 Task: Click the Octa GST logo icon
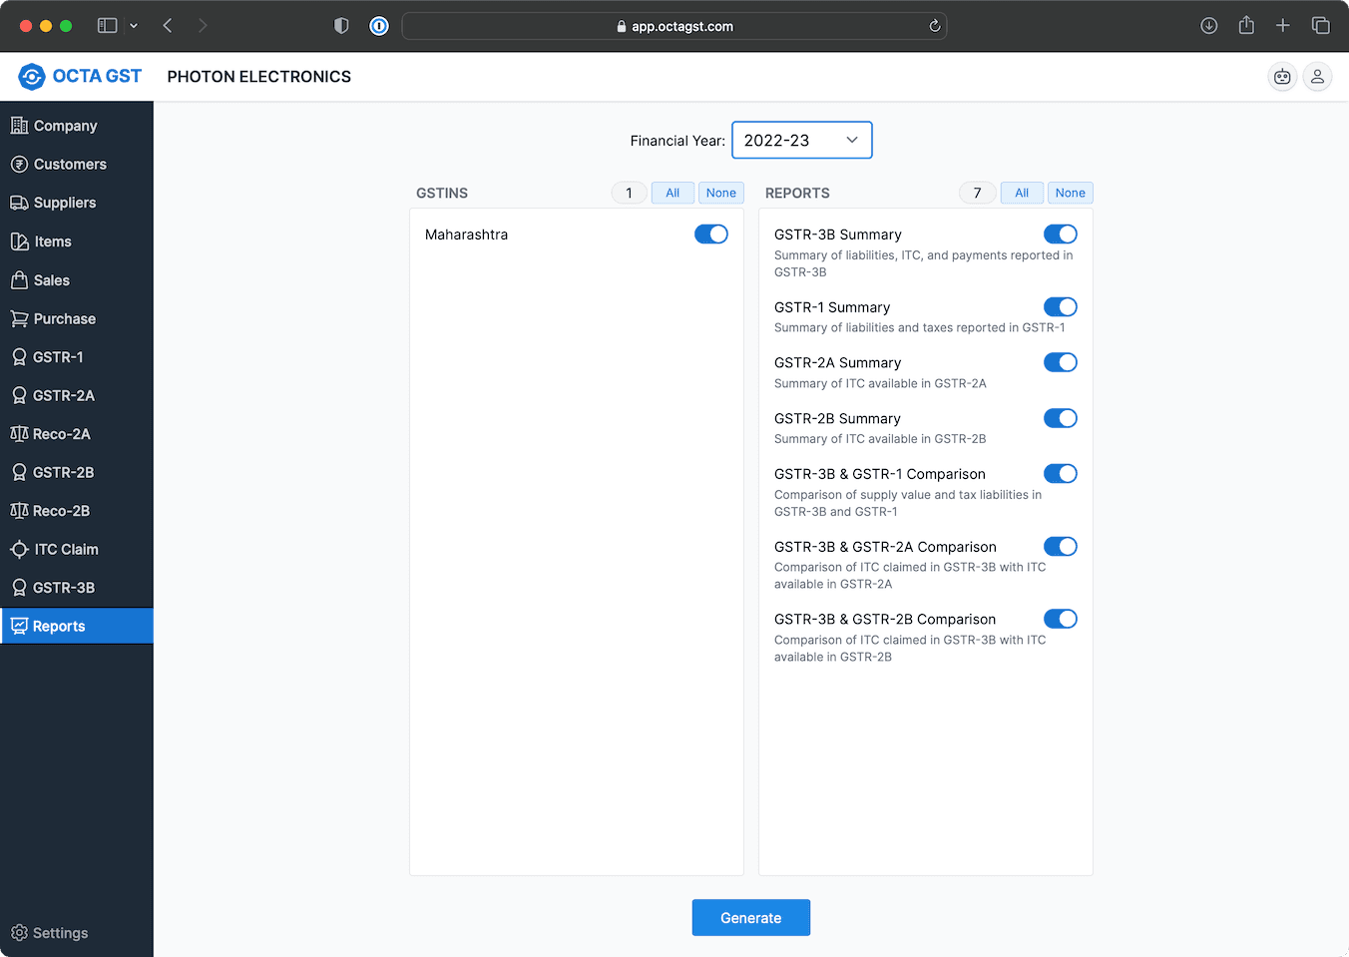tap(32, 77)
